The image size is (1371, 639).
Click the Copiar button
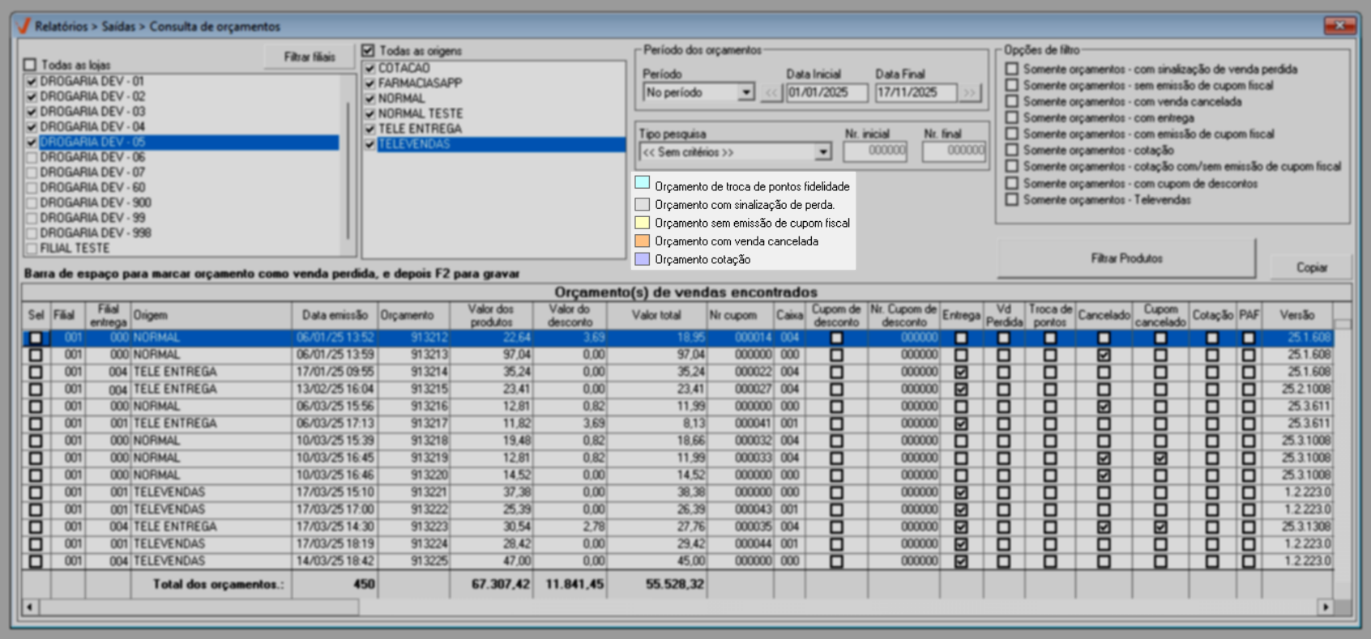pos(1310,267)
